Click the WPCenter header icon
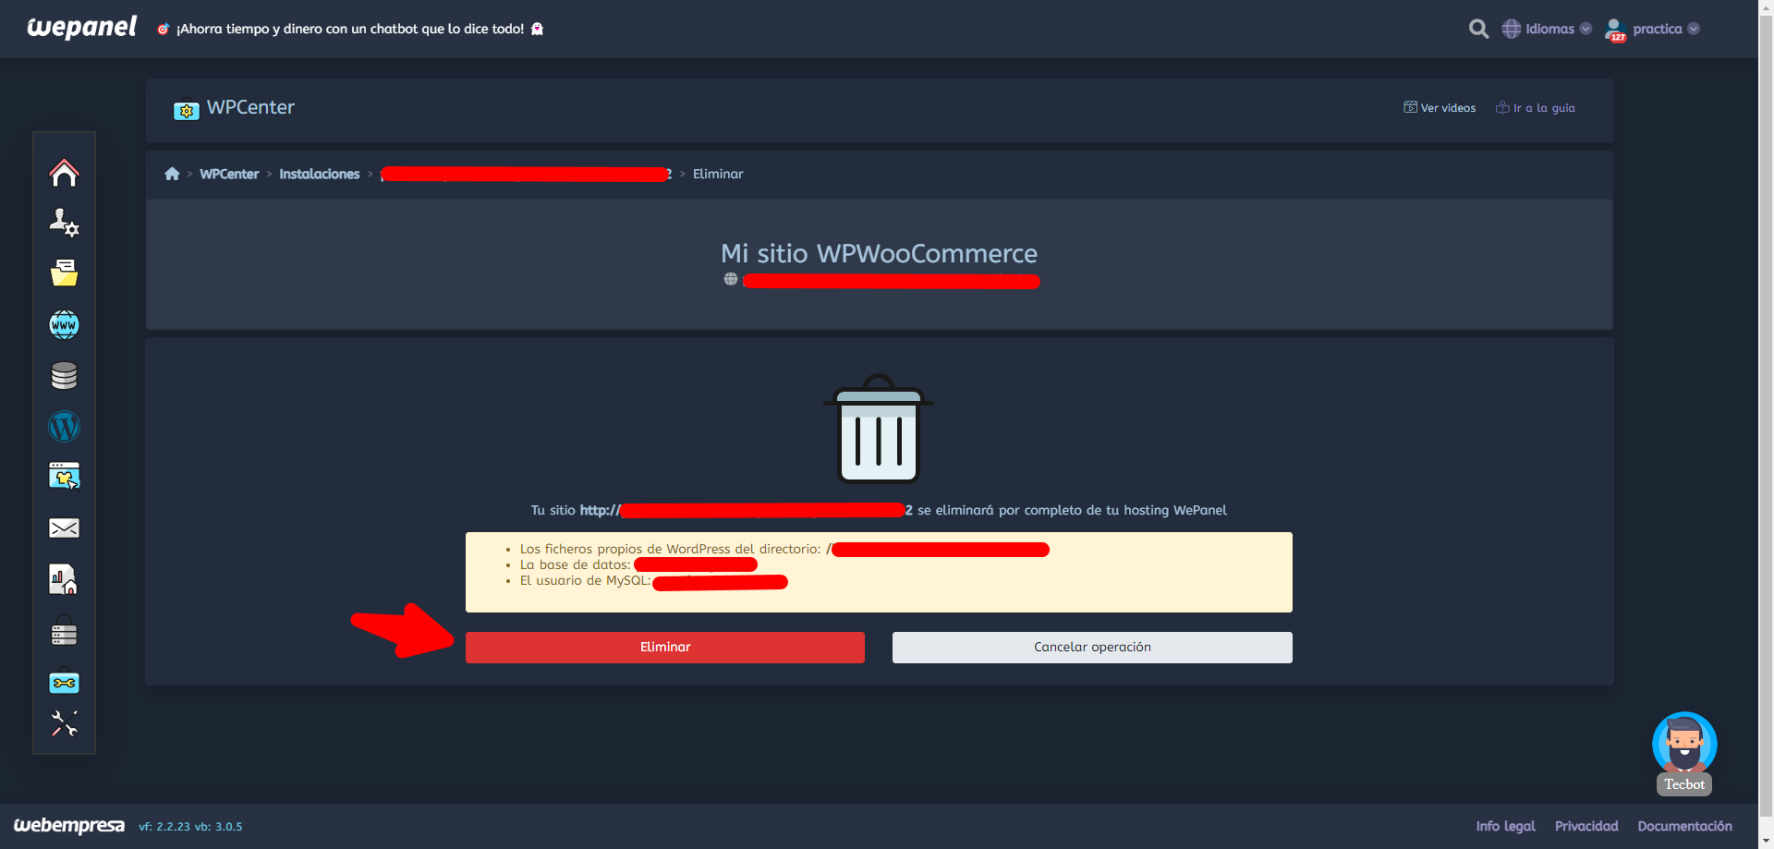The image size is (1774, 849). point(186,109)
